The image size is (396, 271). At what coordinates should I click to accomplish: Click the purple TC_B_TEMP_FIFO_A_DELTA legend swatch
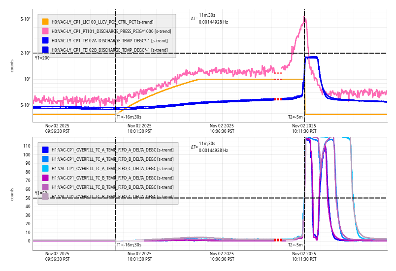click(45, 178)
